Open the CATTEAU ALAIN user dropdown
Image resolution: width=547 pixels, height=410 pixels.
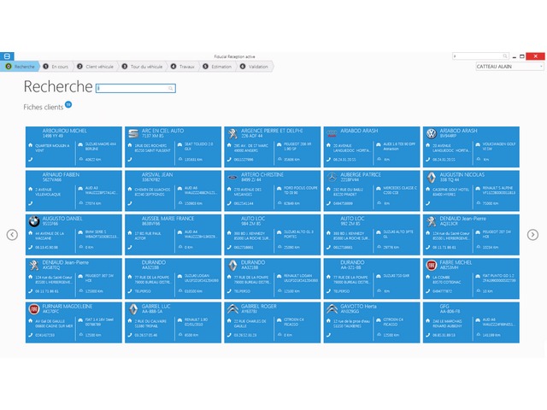[509, 67]
